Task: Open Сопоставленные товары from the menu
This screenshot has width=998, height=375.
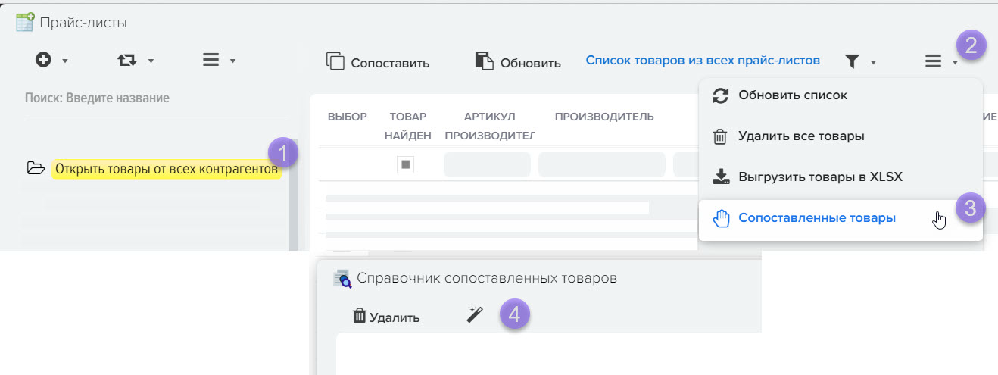Action: pyautogui.click(x=816, y=218)
